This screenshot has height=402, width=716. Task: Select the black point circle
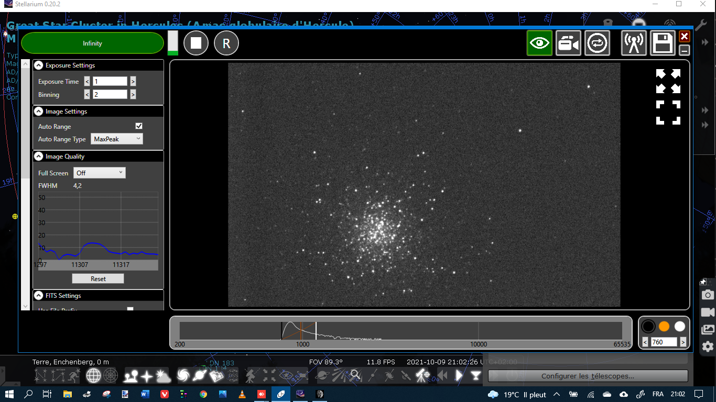pos(648,327)
